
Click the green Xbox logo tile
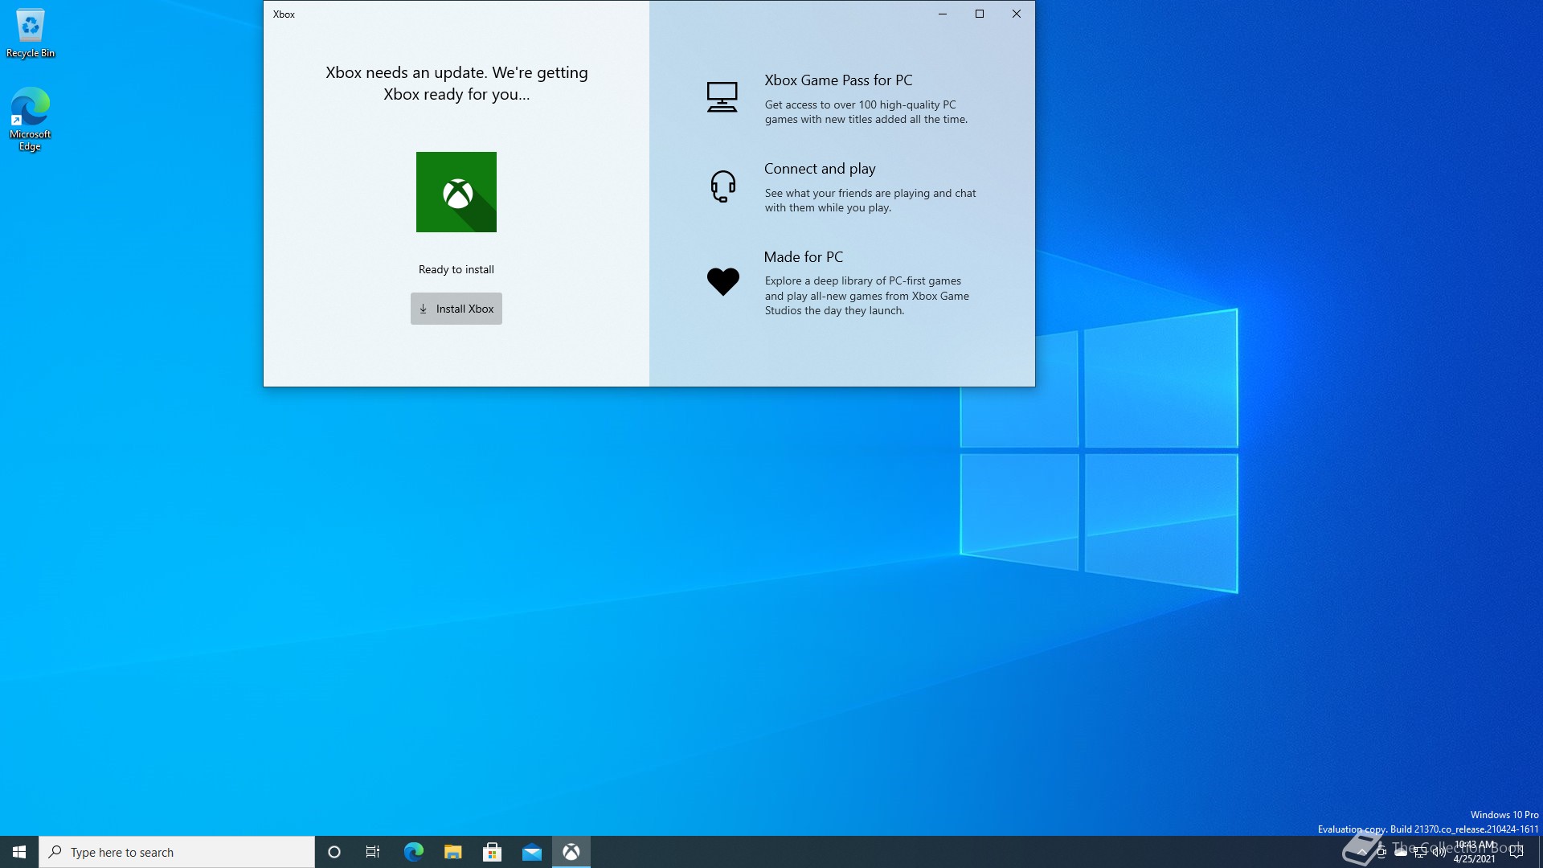click(x=456, y=192)
